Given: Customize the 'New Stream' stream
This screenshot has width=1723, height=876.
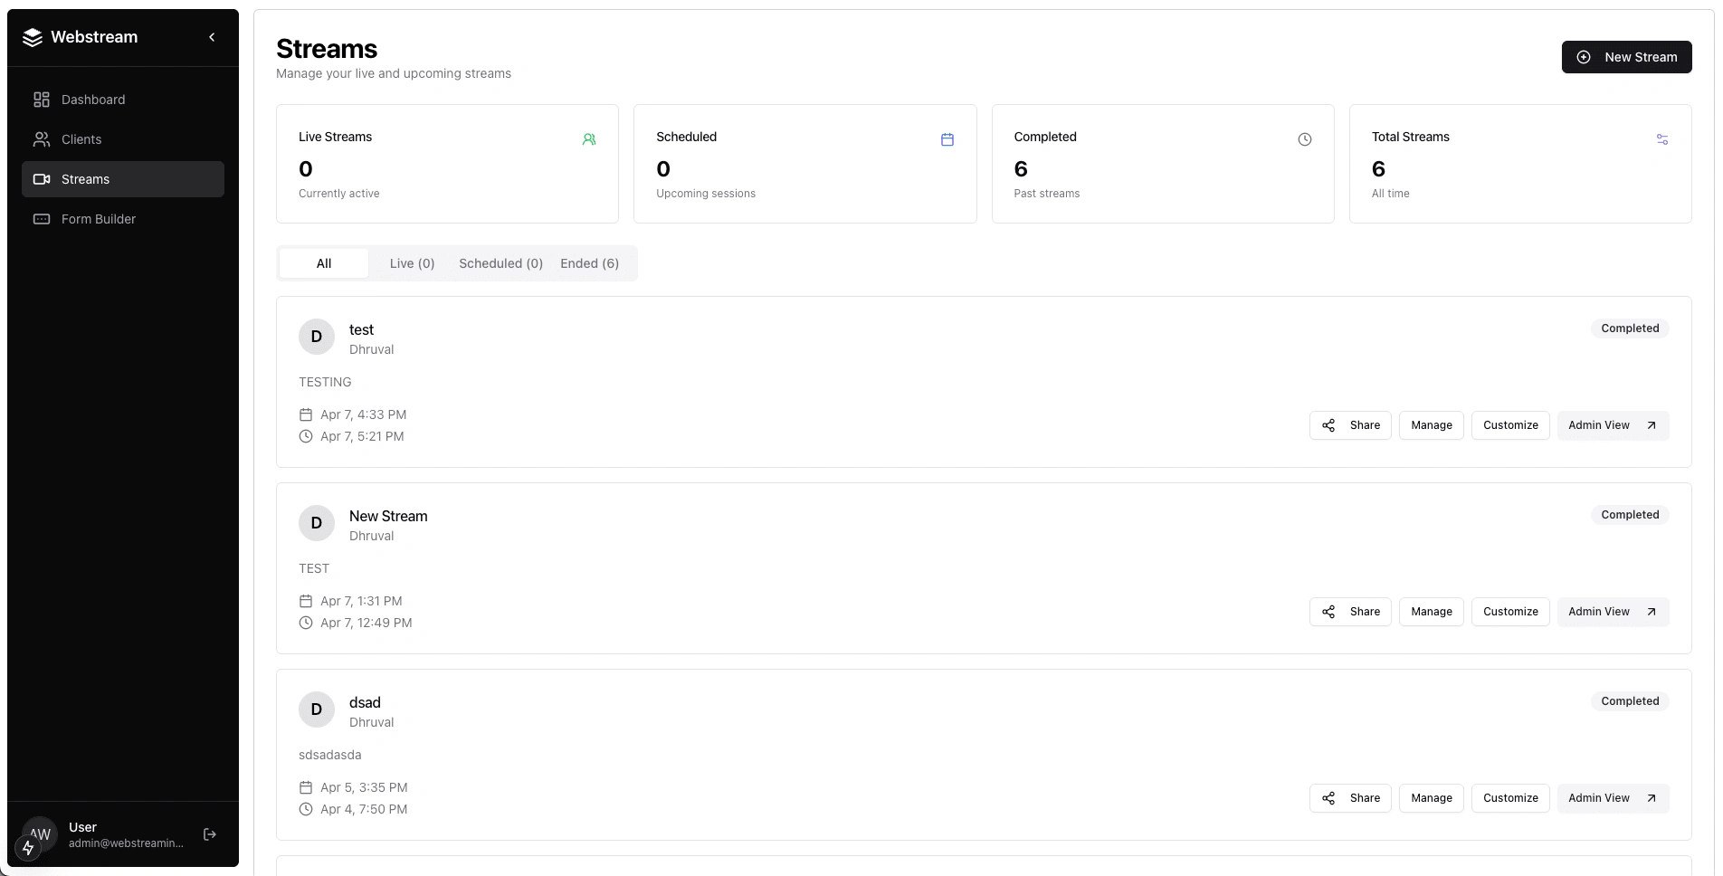Looking at the screenshot, I should (x=1510, y=612).
